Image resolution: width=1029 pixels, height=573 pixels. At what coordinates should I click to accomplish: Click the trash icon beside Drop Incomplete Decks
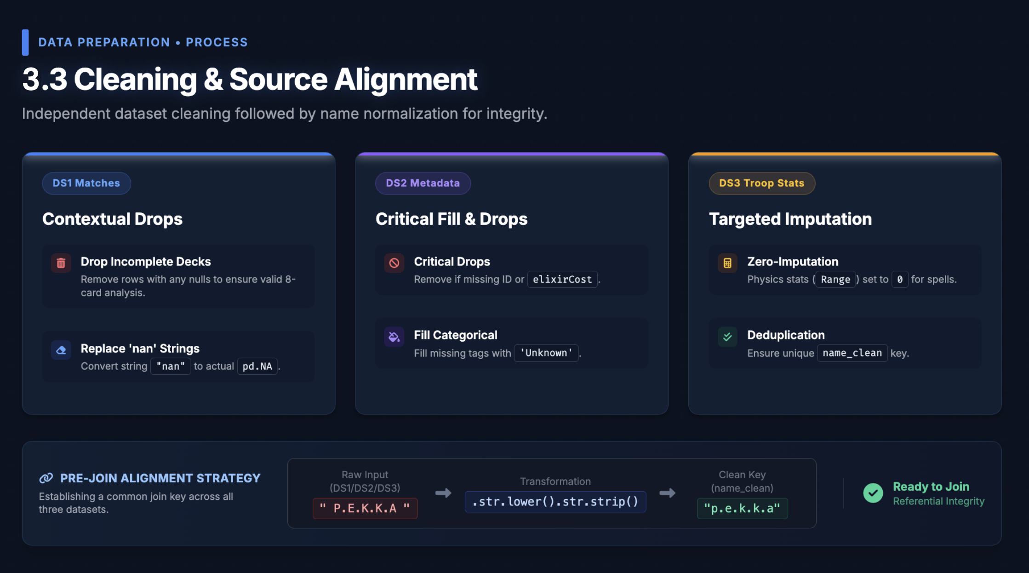61,263
